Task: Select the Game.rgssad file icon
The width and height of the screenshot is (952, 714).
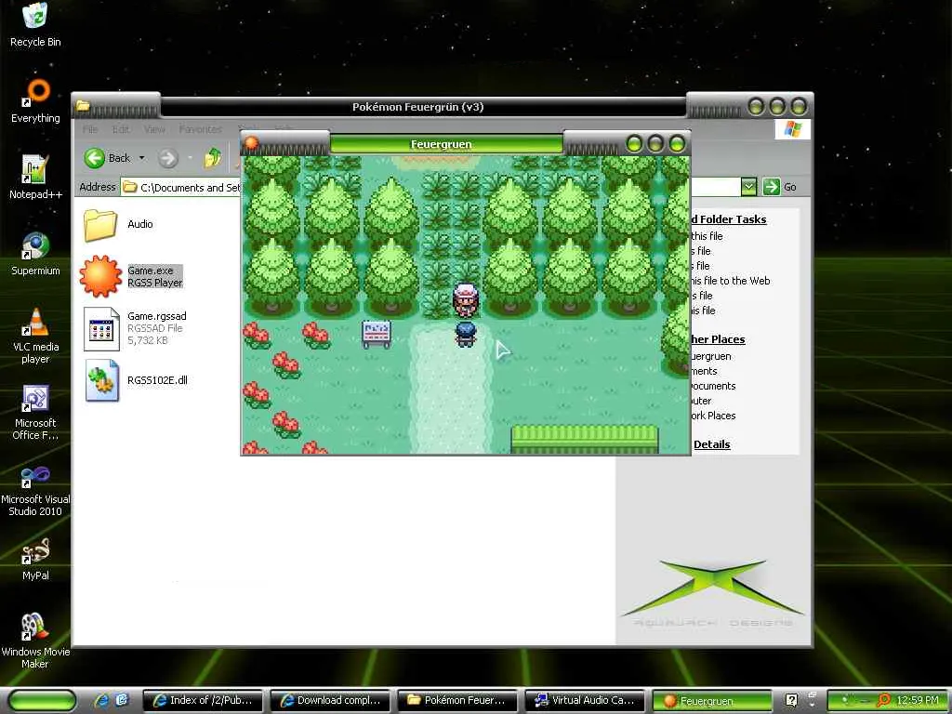Action: 101,328
